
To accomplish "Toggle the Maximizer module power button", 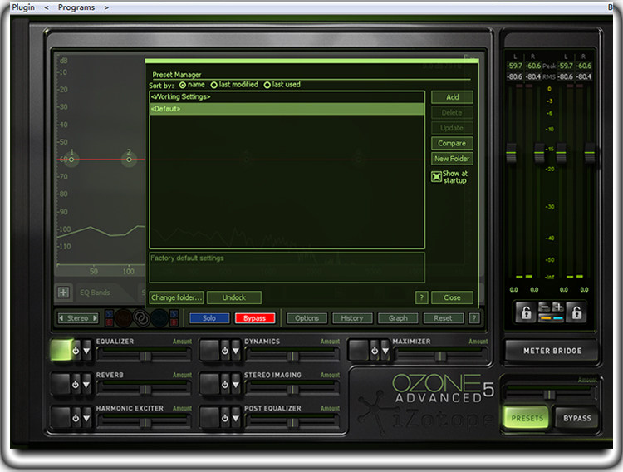I will tap(375, 351).
